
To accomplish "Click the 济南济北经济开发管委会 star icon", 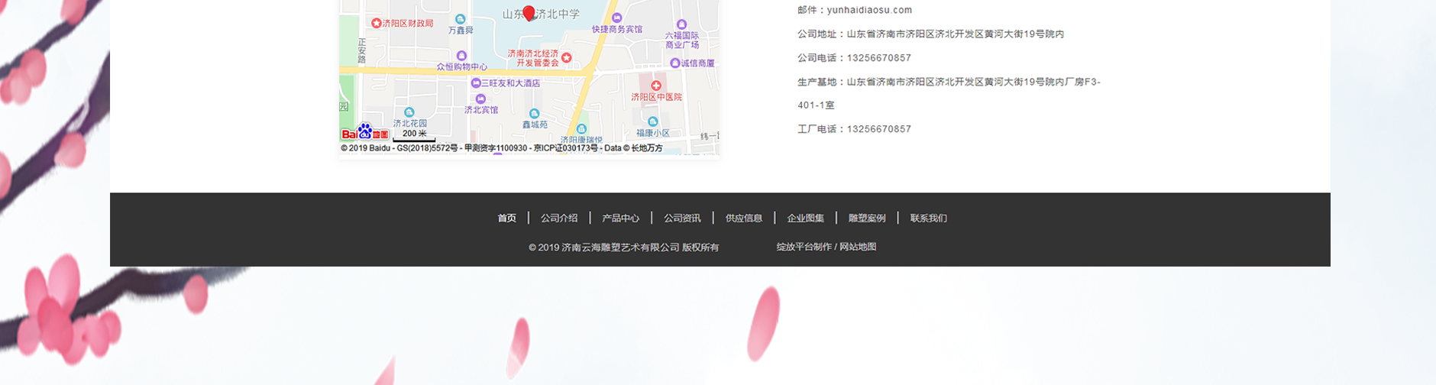I will point(566,57).
